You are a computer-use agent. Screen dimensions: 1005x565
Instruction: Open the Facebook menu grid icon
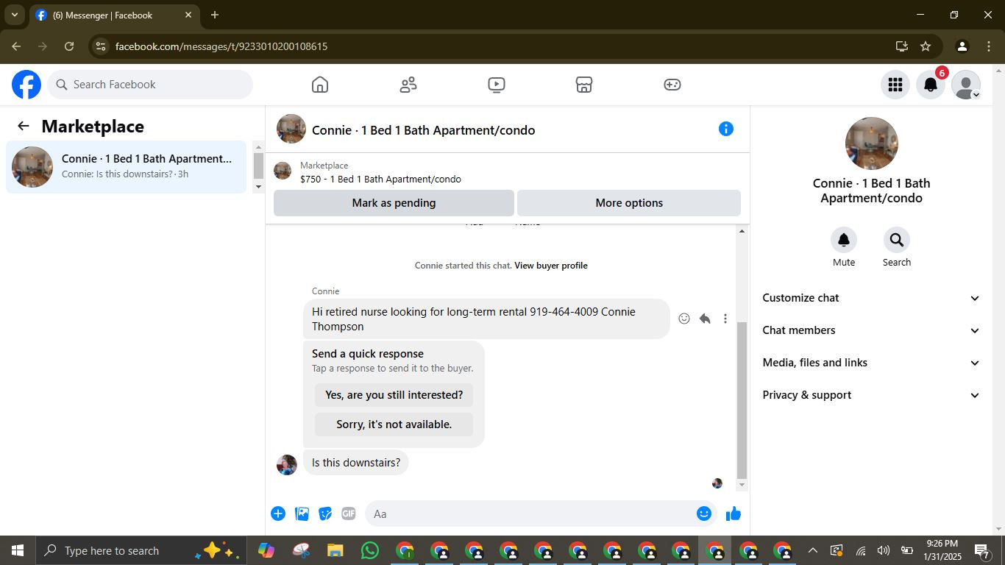tap(895, 85)
